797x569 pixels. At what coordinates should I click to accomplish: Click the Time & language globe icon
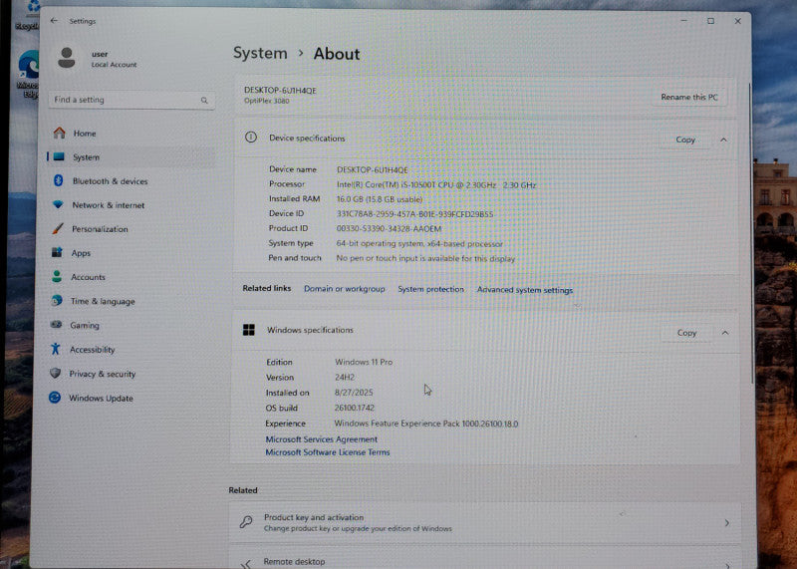[x=57, y=301]
